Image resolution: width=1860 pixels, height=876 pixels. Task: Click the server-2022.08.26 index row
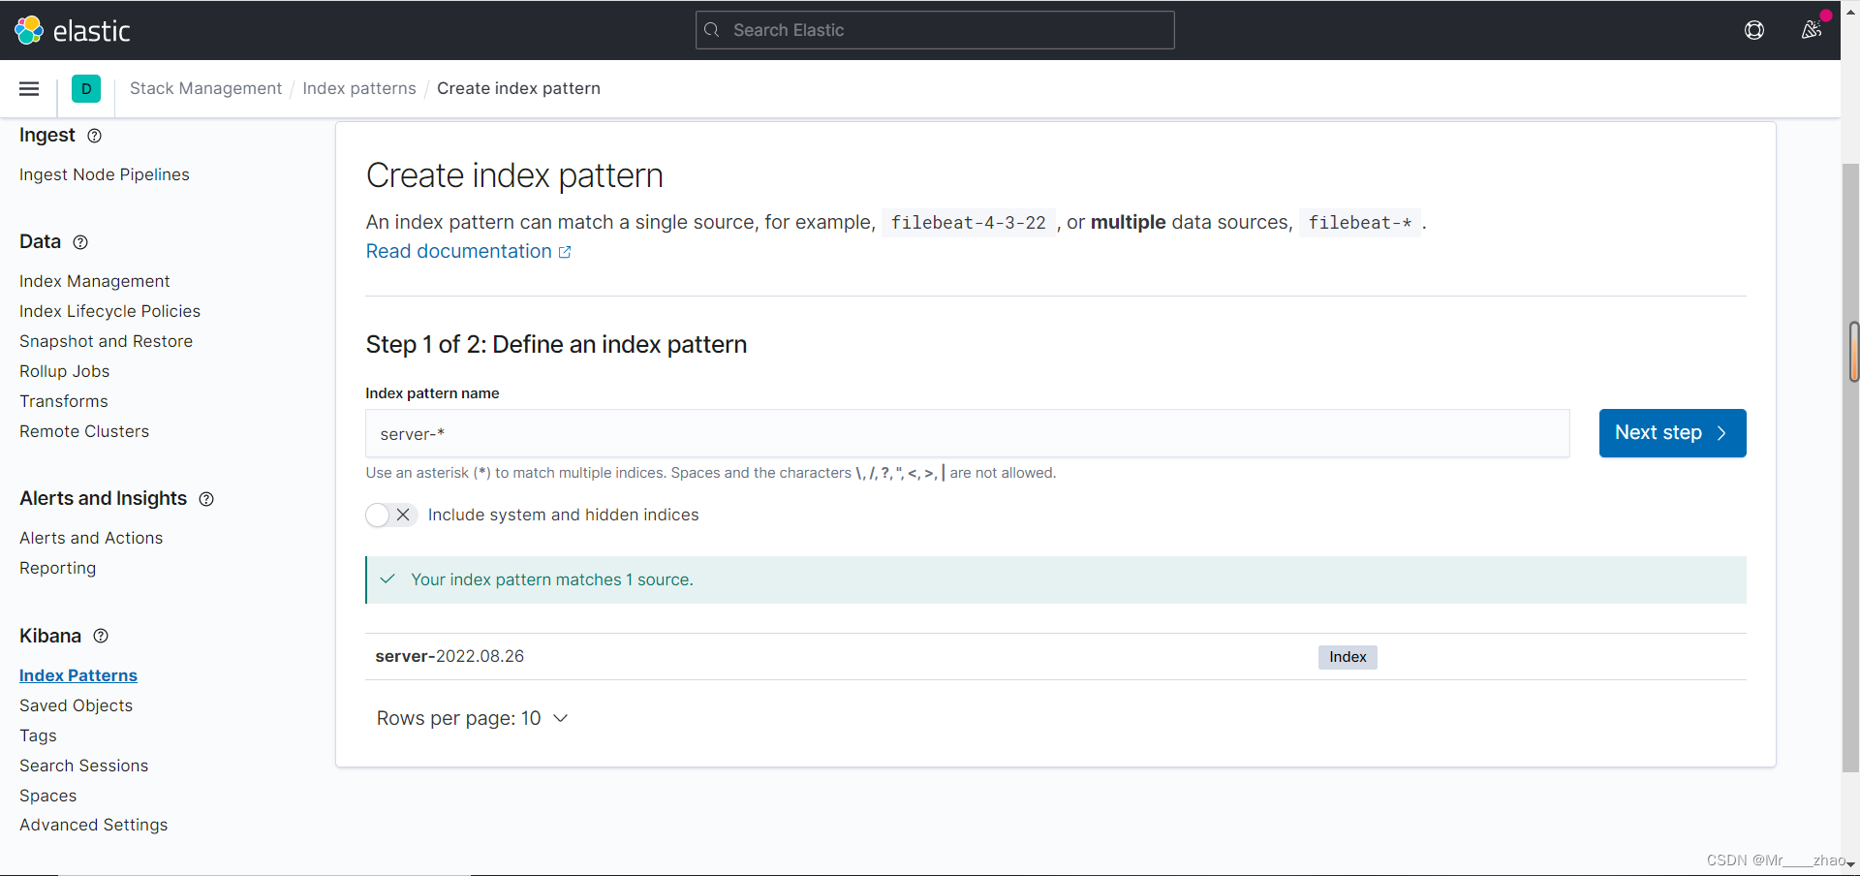[x=1056, y=657]
